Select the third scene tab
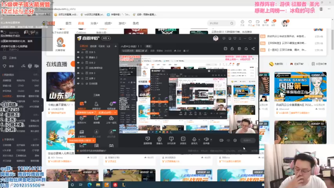This screenshot has width=334, height=188. [x=102, y=46]
